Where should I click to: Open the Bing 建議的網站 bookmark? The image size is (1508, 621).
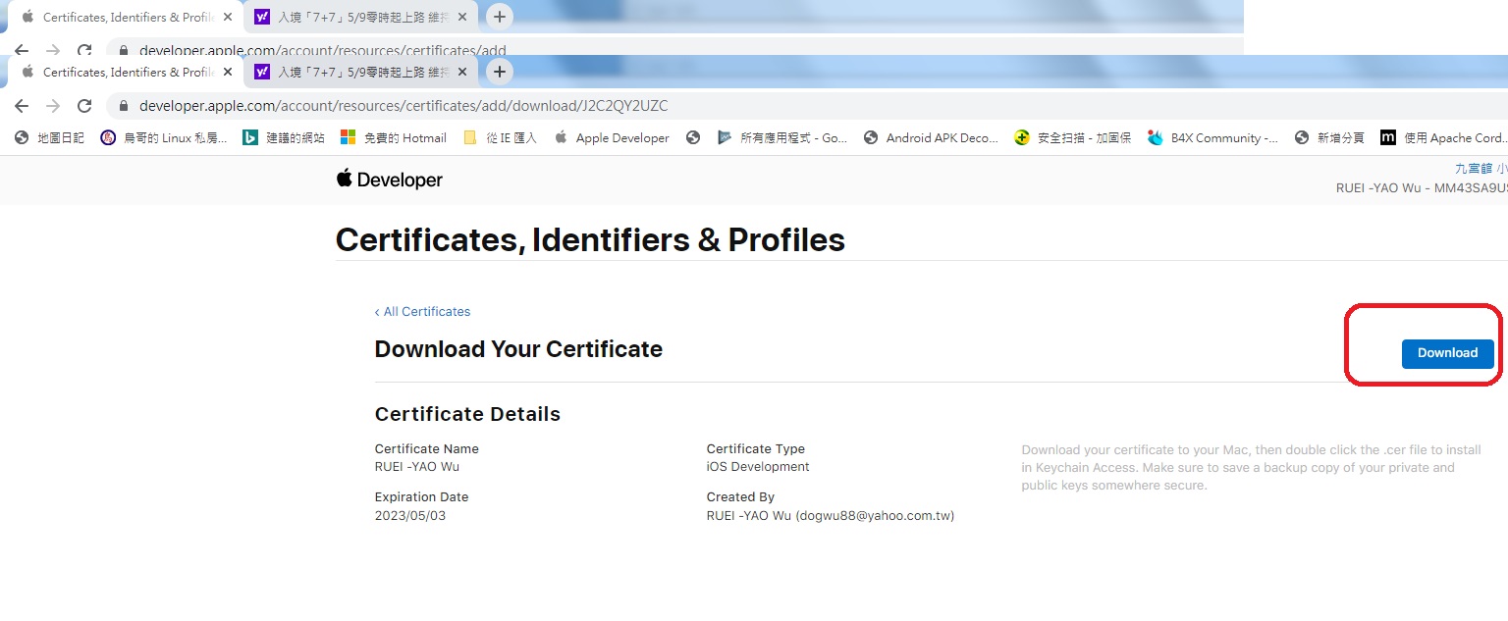click(x=284, y=138)
